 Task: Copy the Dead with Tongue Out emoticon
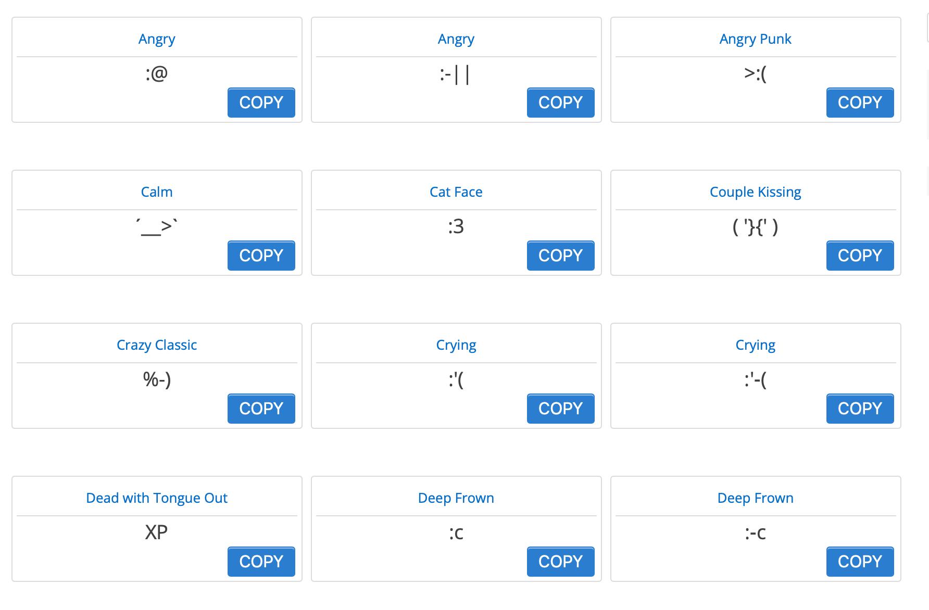pos(261,562)
